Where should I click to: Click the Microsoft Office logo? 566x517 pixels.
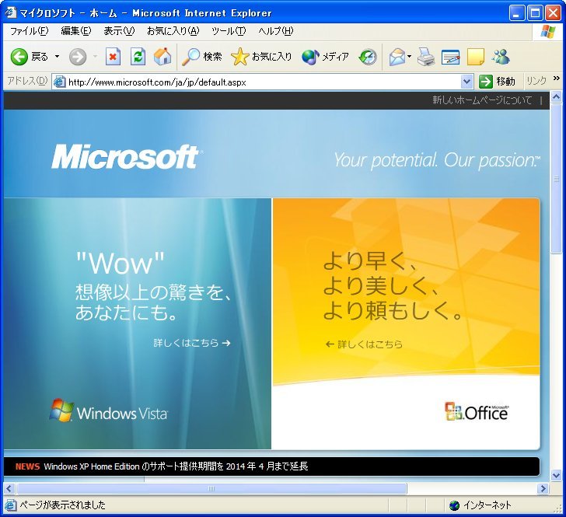(476, 411)
